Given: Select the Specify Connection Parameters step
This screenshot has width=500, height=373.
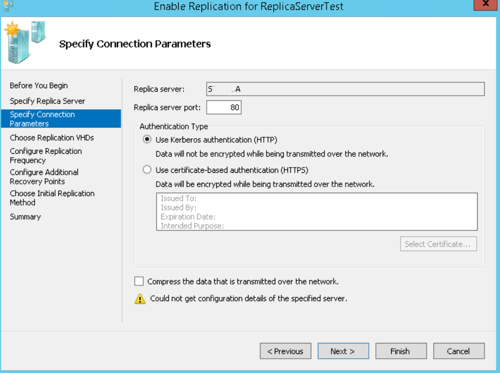Looking at the screenshot, I should [61, 119].
